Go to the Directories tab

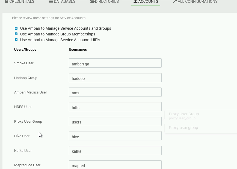[104, 2]
